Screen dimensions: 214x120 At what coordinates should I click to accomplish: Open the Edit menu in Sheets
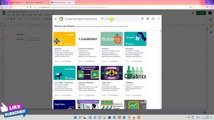13,15
